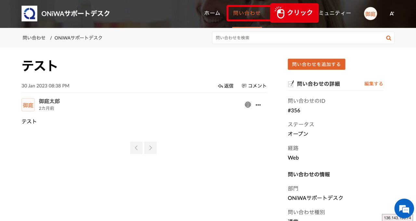Open the コミュニティー menu item
Image resolution: width=416 pixels, height=221 pixels.
335,13
